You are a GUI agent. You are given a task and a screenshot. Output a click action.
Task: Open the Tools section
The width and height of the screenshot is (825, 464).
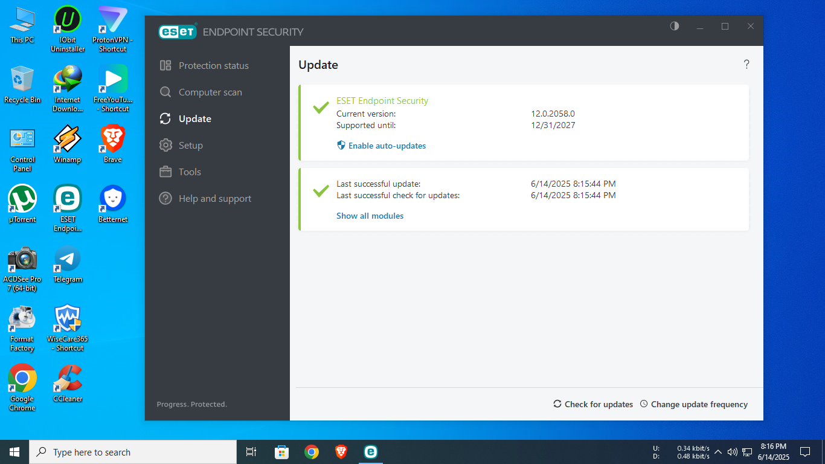(180, 172)
